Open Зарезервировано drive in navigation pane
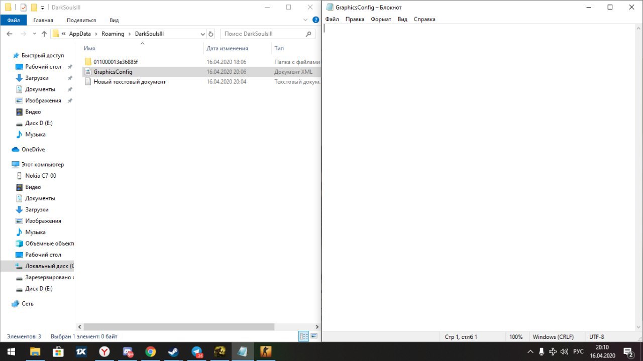Screen dimensions: 643x361 click(x=49, y=277)
